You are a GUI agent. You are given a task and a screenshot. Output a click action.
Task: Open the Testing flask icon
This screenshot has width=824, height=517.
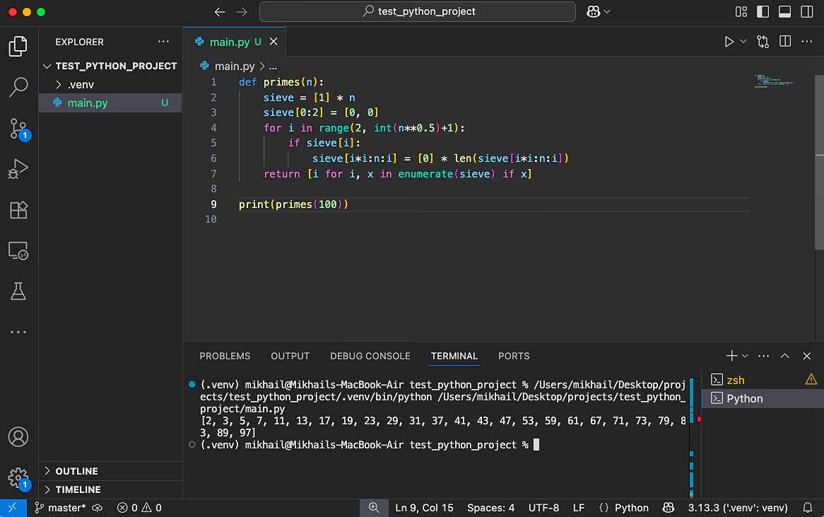tap(18, 291)
